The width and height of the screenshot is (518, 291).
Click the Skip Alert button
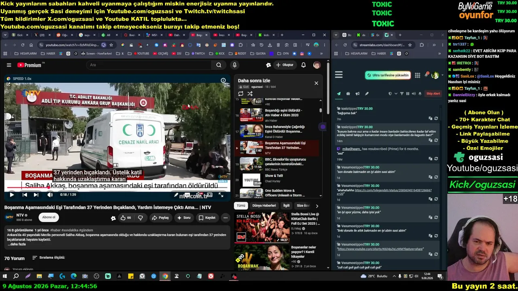pyautogui.click(x=433, y=94)
